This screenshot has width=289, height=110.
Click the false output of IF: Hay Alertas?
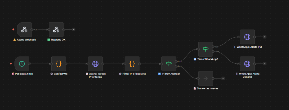pyautogui.click(x=176, y=66)
